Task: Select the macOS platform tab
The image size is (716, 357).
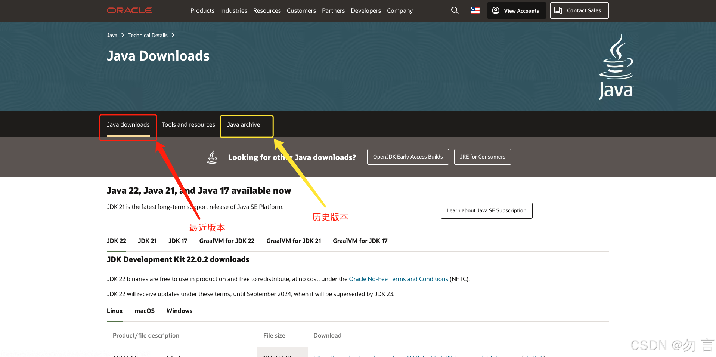Action: click(145, 311)
